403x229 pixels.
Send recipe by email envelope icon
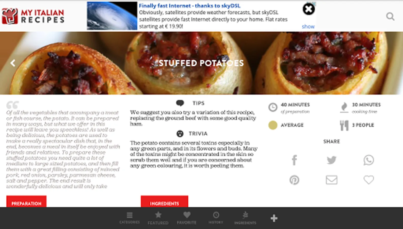click(332, 180)
